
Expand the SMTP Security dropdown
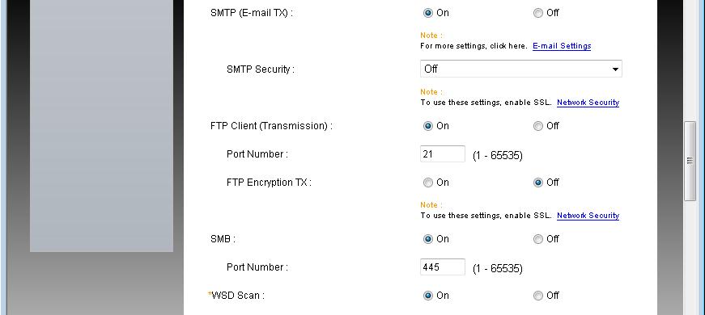click(520, 69)
